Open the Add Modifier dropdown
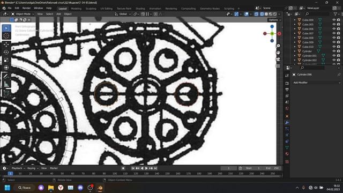Viewport: 343px width, 193px height. point(317,83)
